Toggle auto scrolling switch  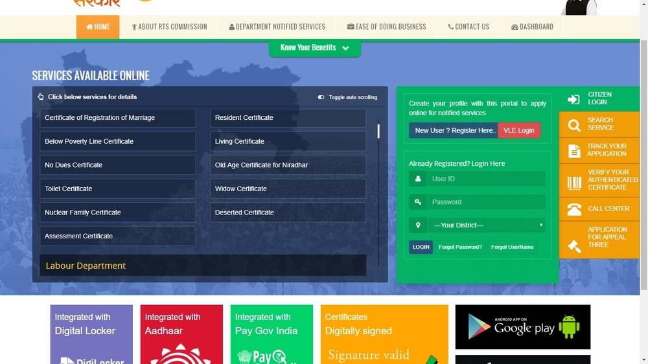click(321, 97)
